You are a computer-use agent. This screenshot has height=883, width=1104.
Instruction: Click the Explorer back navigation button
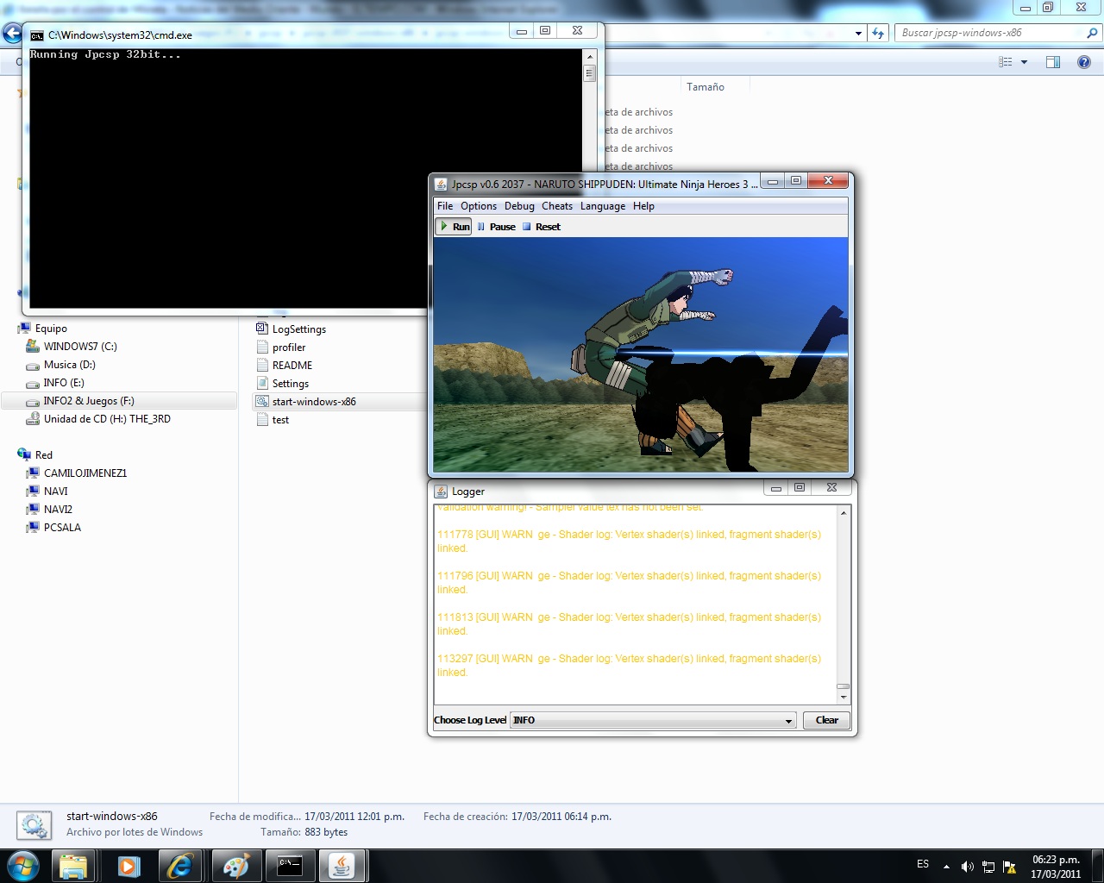(12, 33)
